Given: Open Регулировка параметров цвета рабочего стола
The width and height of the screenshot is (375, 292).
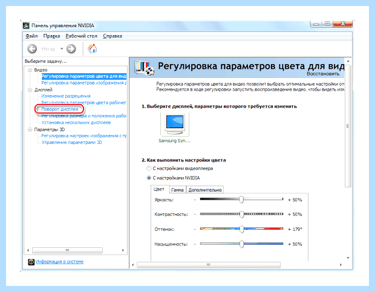Looking at the screenshot, I should (83, 103).
